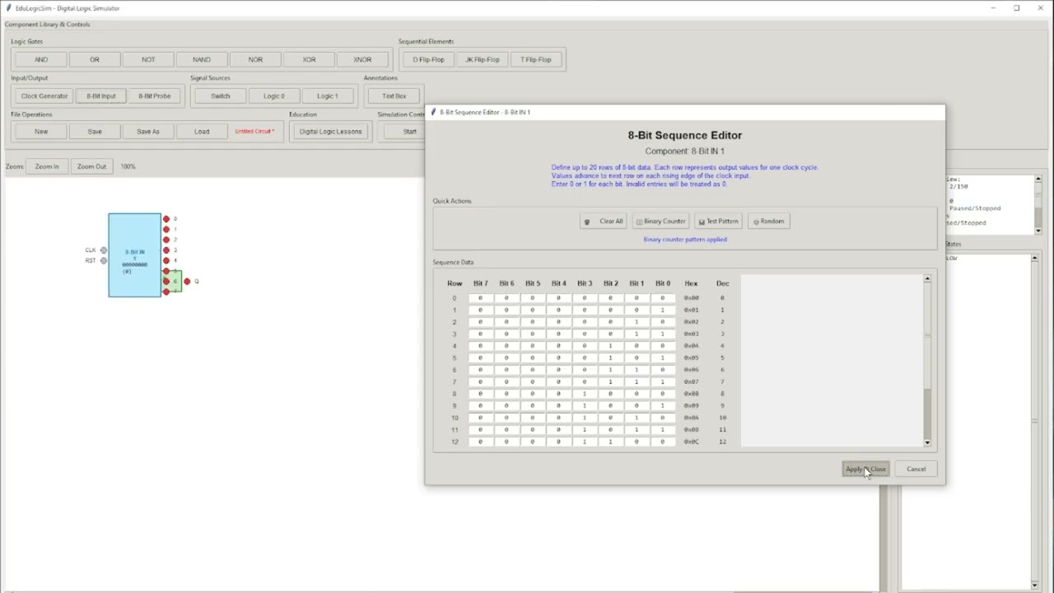1054x593 pixels.
Task: Click the Zoom In button
Action: (47, 166)
